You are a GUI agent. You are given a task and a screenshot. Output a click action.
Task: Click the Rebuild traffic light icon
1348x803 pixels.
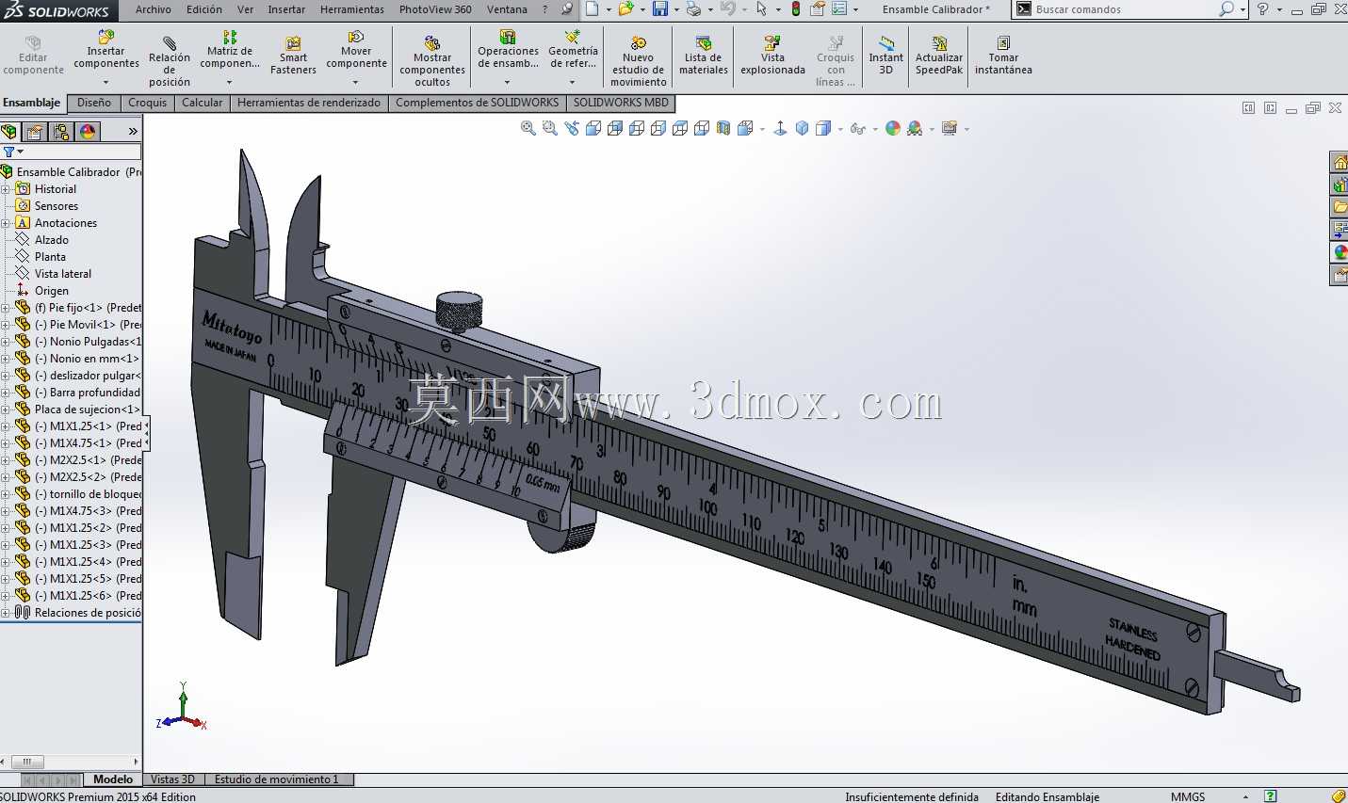click(x=796, y=8)
